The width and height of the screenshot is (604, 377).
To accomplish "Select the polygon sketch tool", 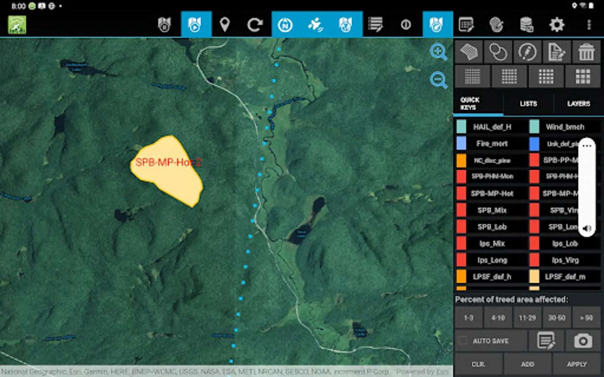I will pyautogui.click(x=469, y=52).
